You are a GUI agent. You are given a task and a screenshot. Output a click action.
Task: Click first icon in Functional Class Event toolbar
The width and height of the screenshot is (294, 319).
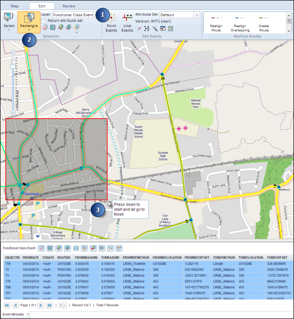pos(42,249)
